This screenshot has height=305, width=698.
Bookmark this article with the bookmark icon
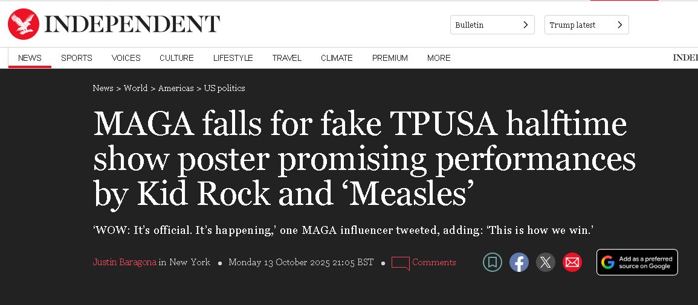[x=493, y=262]
